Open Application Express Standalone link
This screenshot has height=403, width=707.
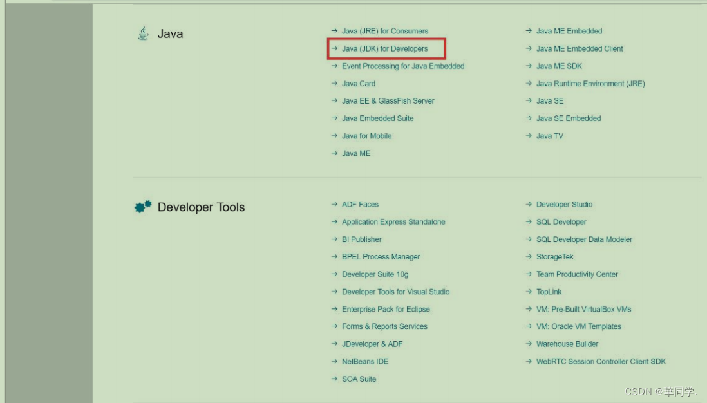pyautogui.click(x=393, y=222)
